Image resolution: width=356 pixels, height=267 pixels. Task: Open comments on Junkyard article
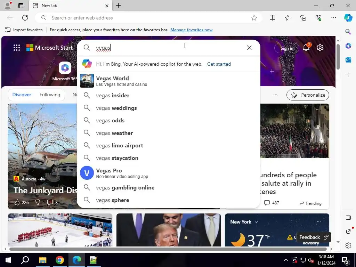tap(52, 202)
